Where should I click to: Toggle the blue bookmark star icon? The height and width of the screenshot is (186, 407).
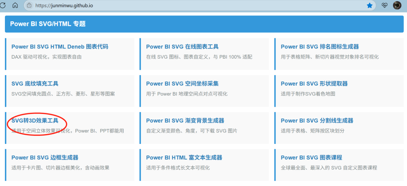click(x=370, y=5)
